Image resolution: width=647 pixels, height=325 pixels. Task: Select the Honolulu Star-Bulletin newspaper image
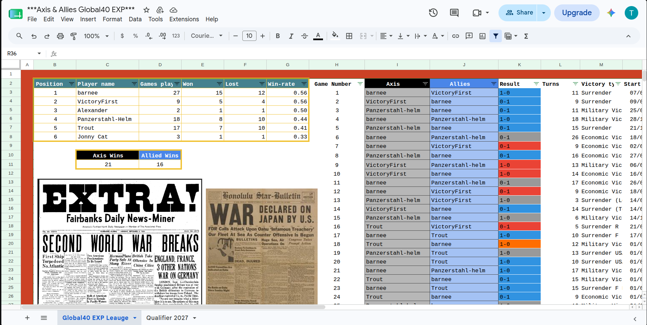[262, 246]
